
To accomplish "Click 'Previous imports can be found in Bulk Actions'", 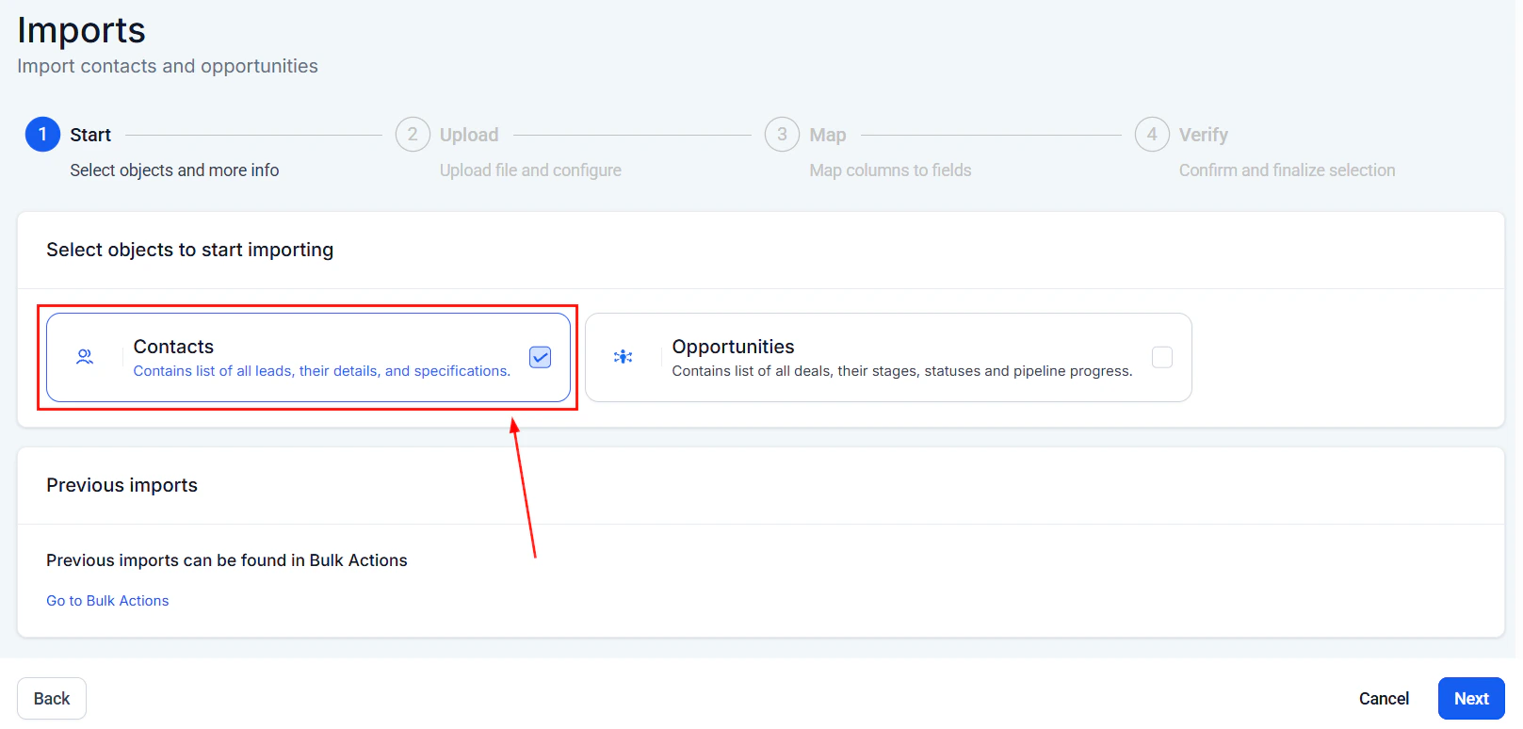I will [x=227, y=560].
